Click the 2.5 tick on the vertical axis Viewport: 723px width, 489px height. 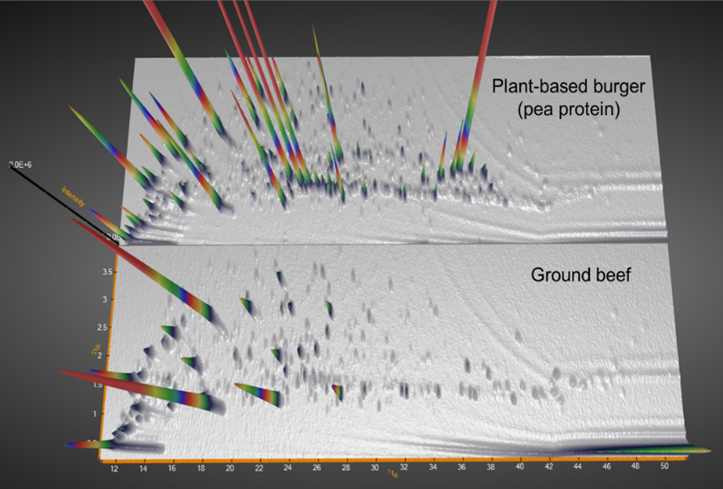click(x=104, y=328)
